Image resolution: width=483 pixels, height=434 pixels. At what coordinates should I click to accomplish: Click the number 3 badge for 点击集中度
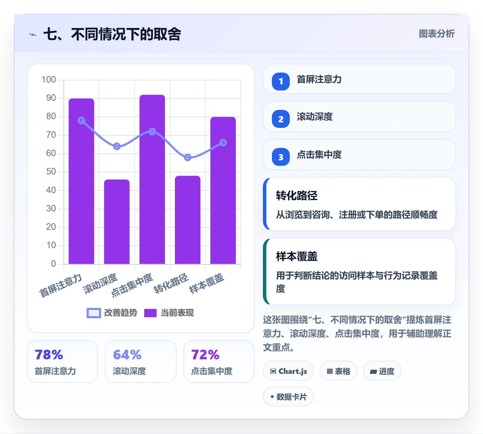click(281, 157)
